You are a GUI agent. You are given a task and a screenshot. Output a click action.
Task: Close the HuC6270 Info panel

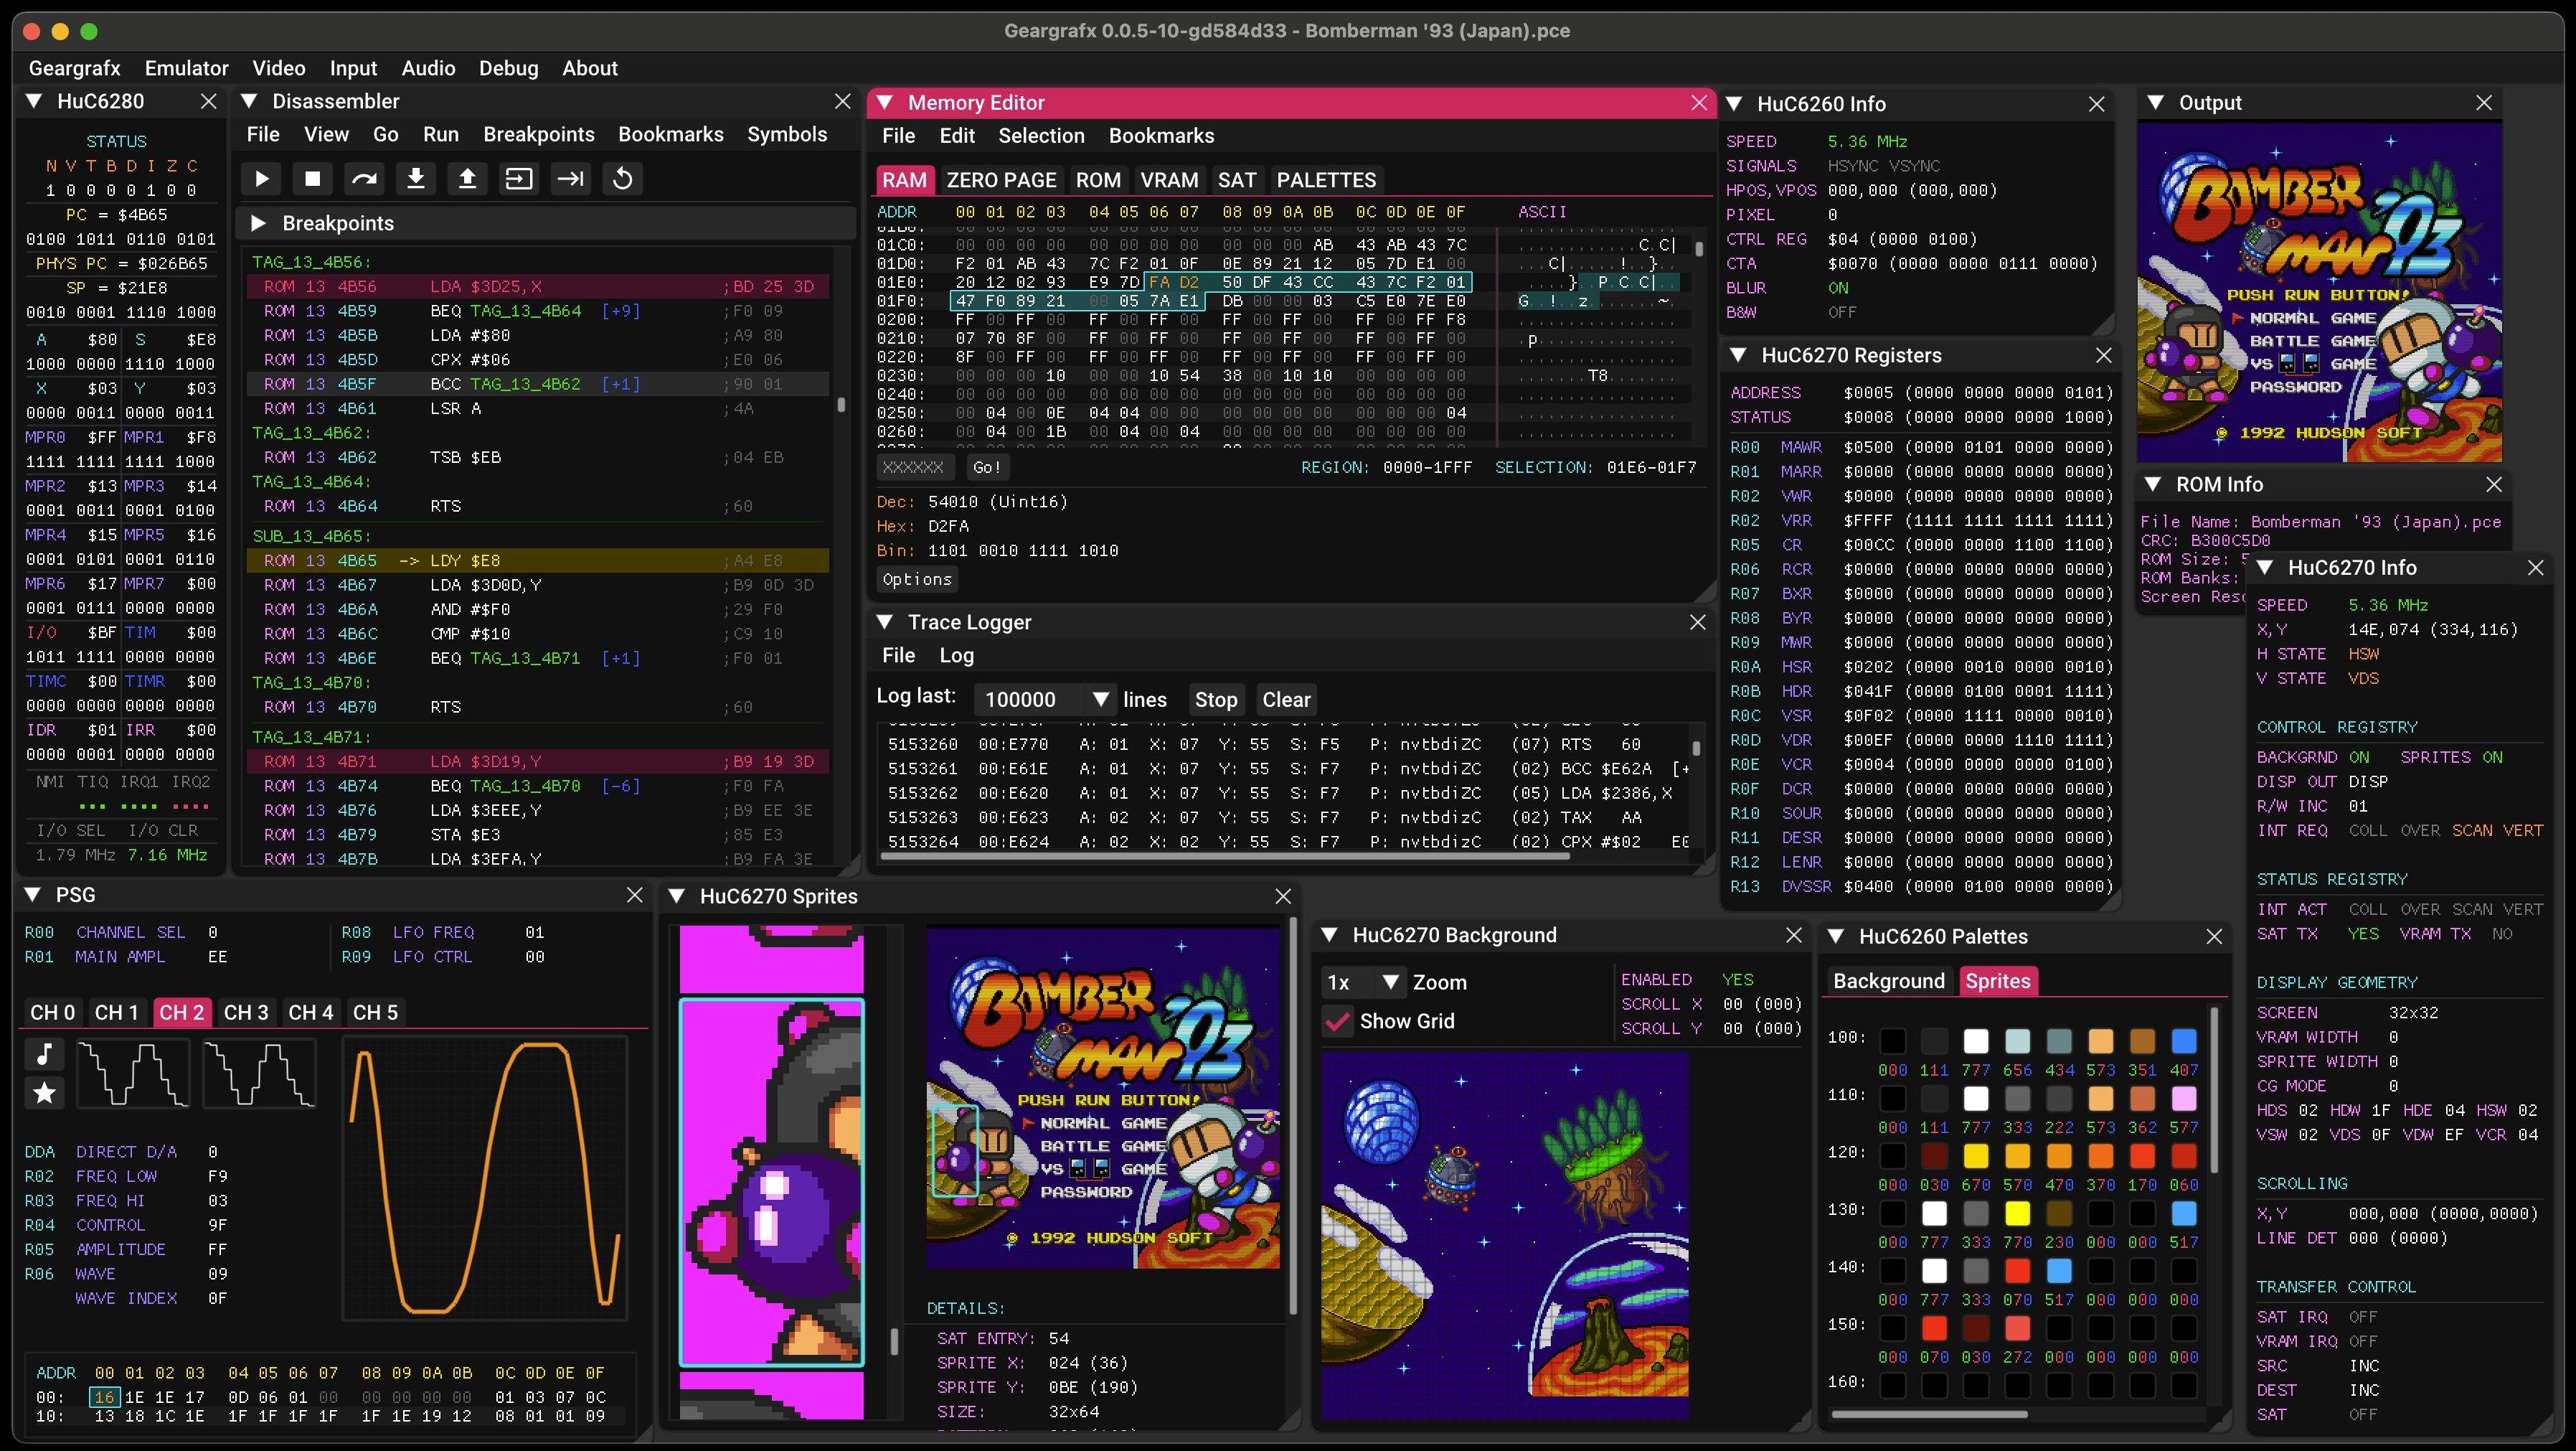pyautogui.click(x=2535, y=568)
